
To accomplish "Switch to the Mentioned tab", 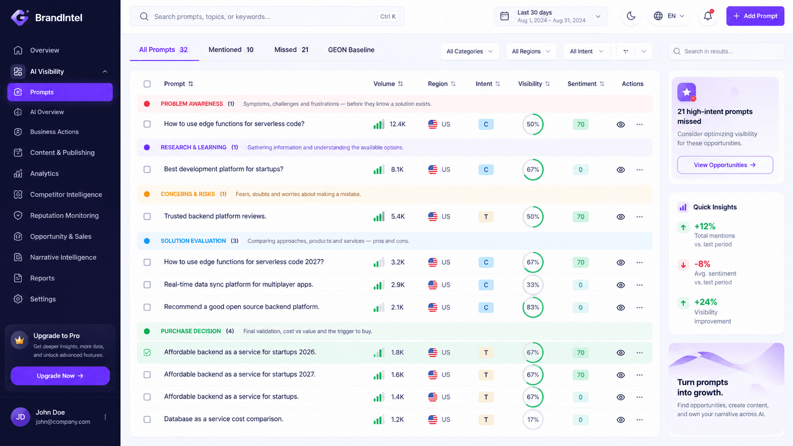I will pyautogui.click(x=231, y=50).
